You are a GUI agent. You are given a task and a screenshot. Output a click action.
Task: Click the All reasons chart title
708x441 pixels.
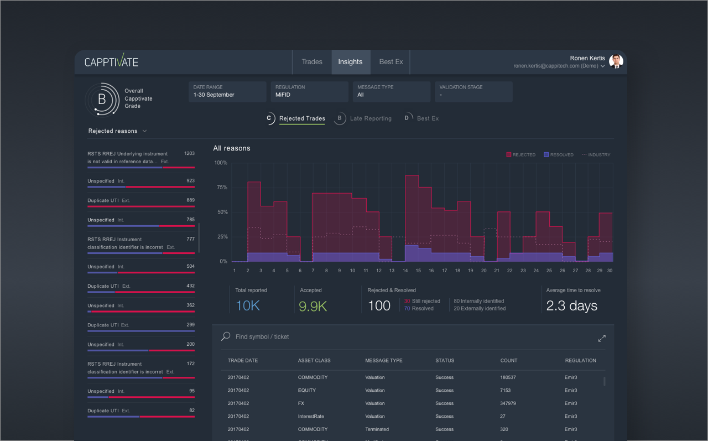(232, 148)
